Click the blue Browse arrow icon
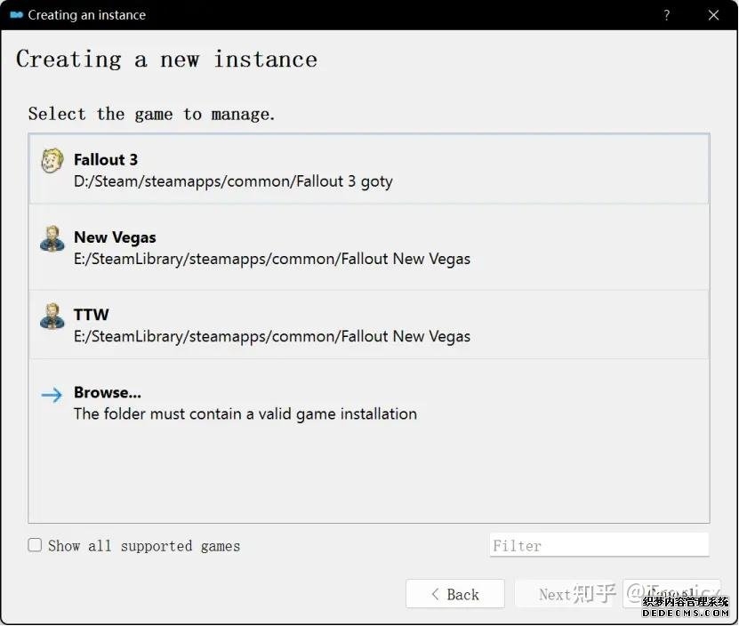This screenshot has height=626, width=739. point(52,395)
